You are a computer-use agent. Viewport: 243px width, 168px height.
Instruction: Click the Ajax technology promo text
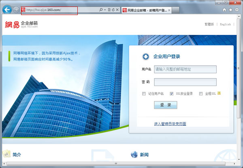coord(47,56)
